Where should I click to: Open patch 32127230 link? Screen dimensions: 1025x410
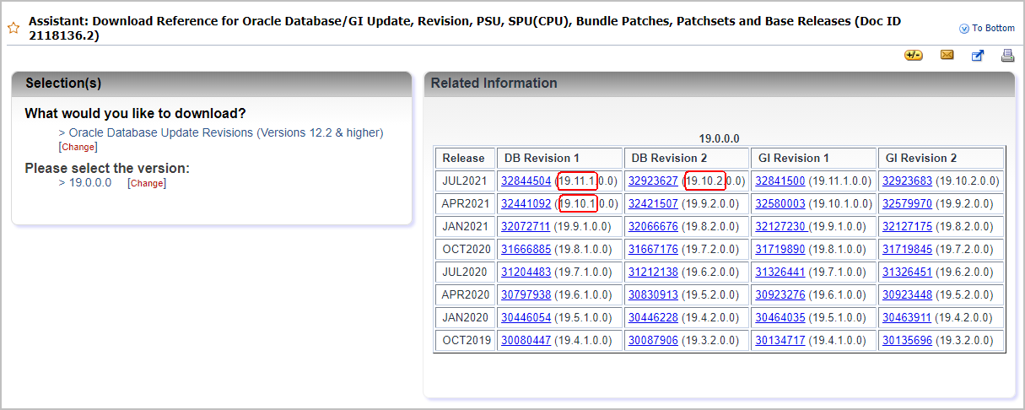coord(781,226)
